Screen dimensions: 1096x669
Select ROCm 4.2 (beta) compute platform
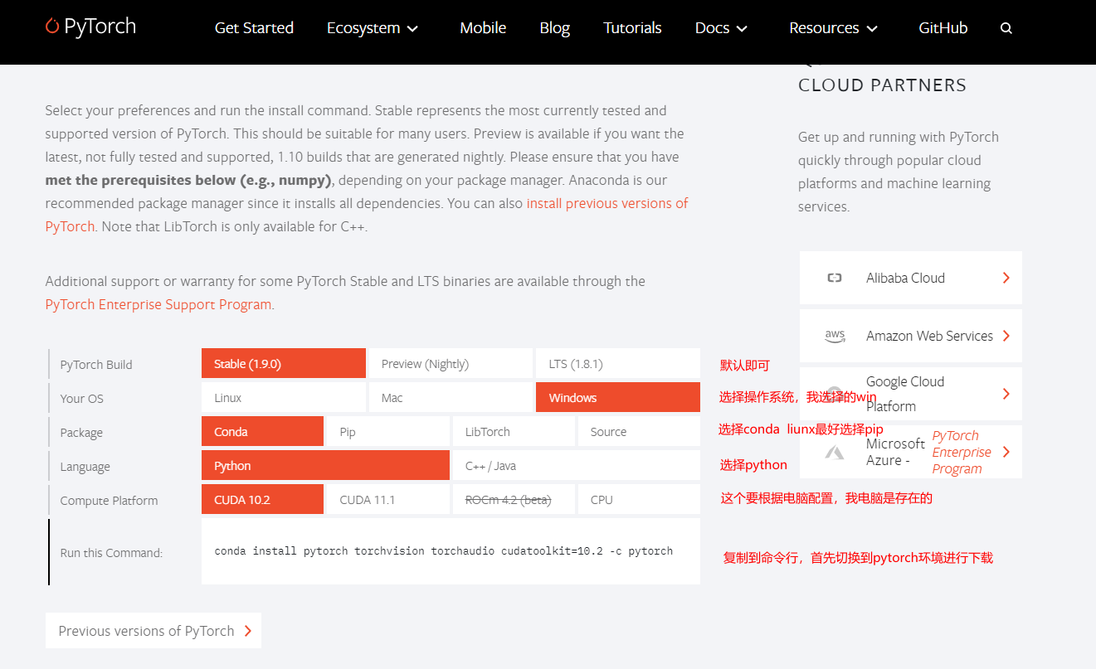[x=514, y=500]
